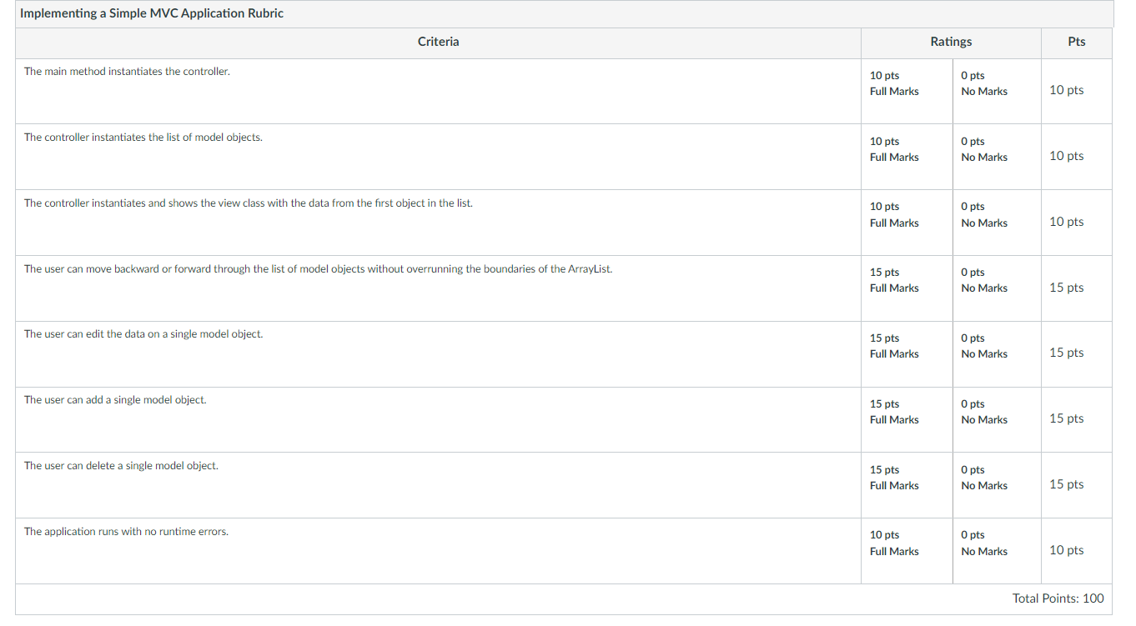Select criterion about showing the view class with first object data

click(249, 203)
